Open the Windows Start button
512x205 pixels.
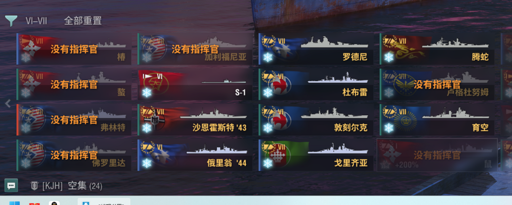point(14,203)
